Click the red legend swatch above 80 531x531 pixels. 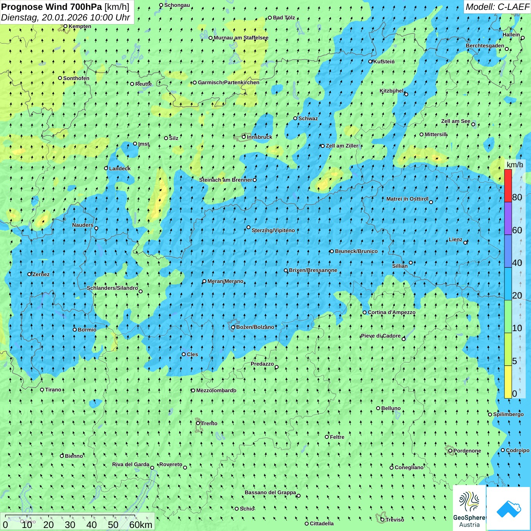[x=508, y=185]
